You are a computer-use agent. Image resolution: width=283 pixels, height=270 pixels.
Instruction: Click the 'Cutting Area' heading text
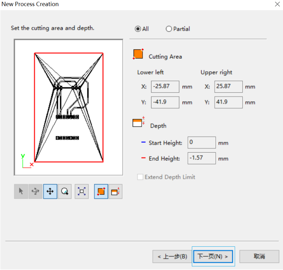coord(165,56)
